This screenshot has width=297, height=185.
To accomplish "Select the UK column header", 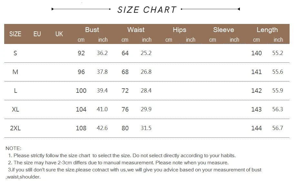I will 59,34.
